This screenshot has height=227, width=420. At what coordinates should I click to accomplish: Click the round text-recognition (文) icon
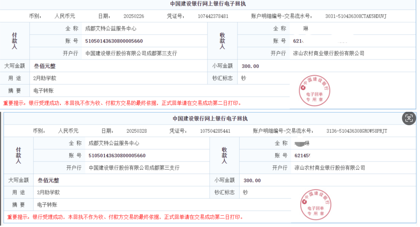pyautogui.click(x=409, y=118)
